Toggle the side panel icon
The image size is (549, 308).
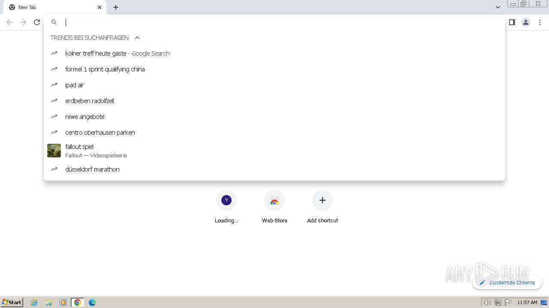tap(512, 22)
